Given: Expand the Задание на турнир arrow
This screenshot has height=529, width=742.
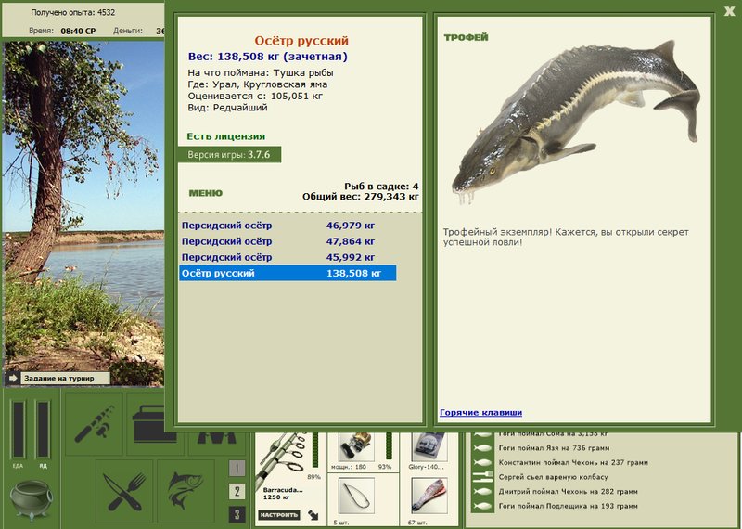Looking at the screenshot, I should (x=13, y=378).
